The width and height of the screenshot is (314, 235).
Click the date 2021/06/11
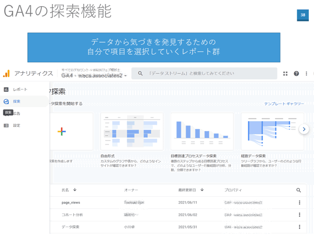point(188,203)
